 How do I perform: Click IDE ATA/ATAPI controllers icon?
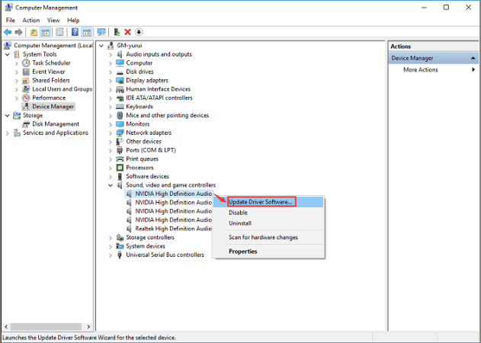[120, 98]
